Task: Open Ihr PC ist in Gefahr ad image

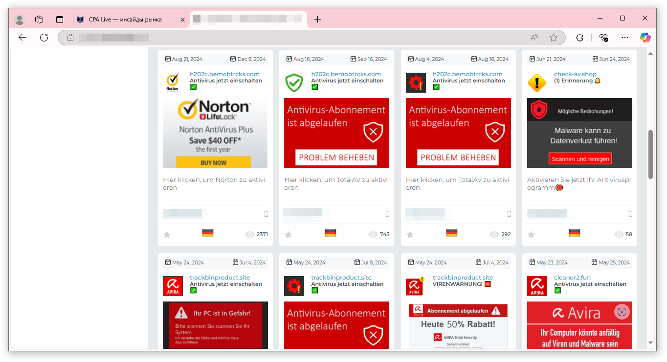Action: click(215, 325)
